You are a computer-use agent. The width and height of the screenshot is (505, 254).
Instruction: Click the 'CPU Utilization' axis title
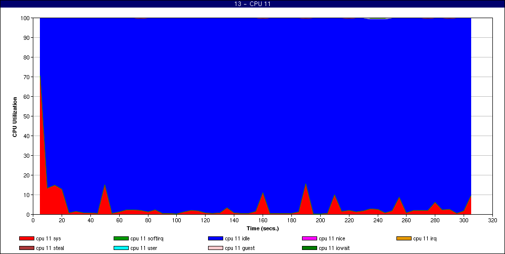point(15,117)
